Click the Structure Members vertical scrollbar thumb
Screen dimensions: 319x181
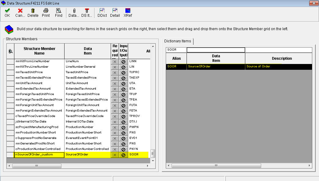(x=153, y=154)
